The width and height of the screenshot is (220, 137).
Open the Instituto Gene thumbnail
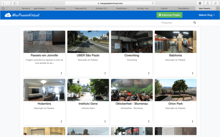88,90
